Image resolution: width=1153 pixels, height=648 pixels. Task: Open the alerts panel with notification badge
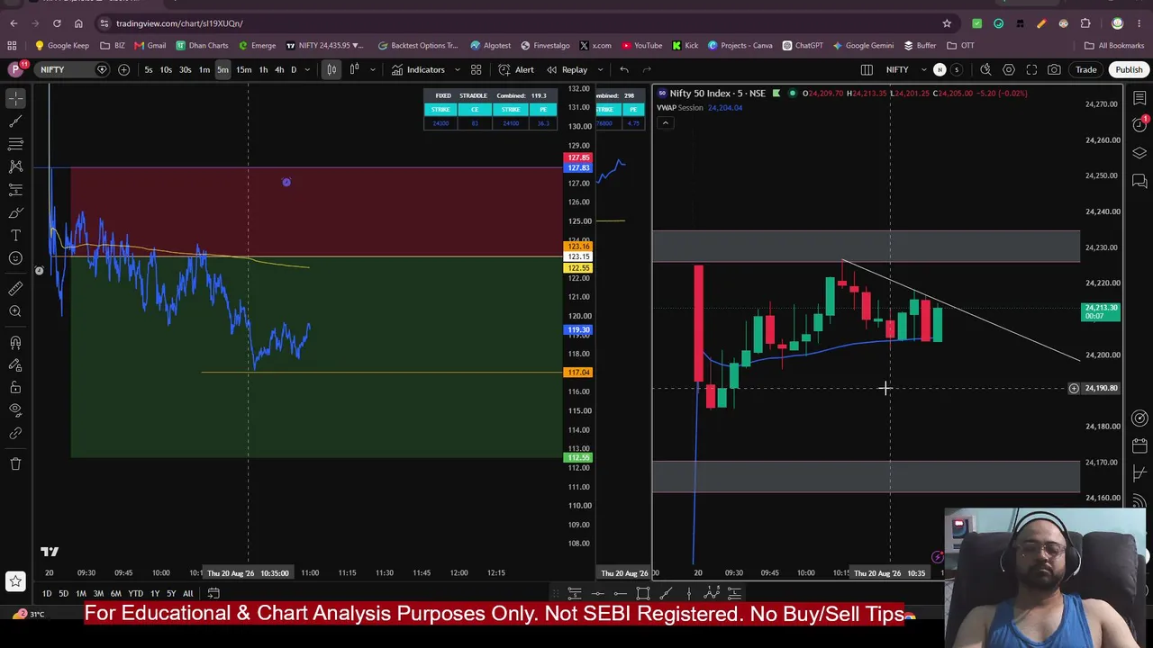(x=1139, y=123)
